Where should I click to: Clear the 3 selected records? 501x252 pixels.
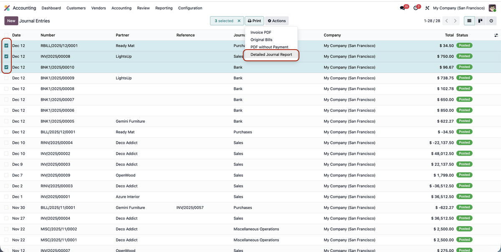(238, 20)
